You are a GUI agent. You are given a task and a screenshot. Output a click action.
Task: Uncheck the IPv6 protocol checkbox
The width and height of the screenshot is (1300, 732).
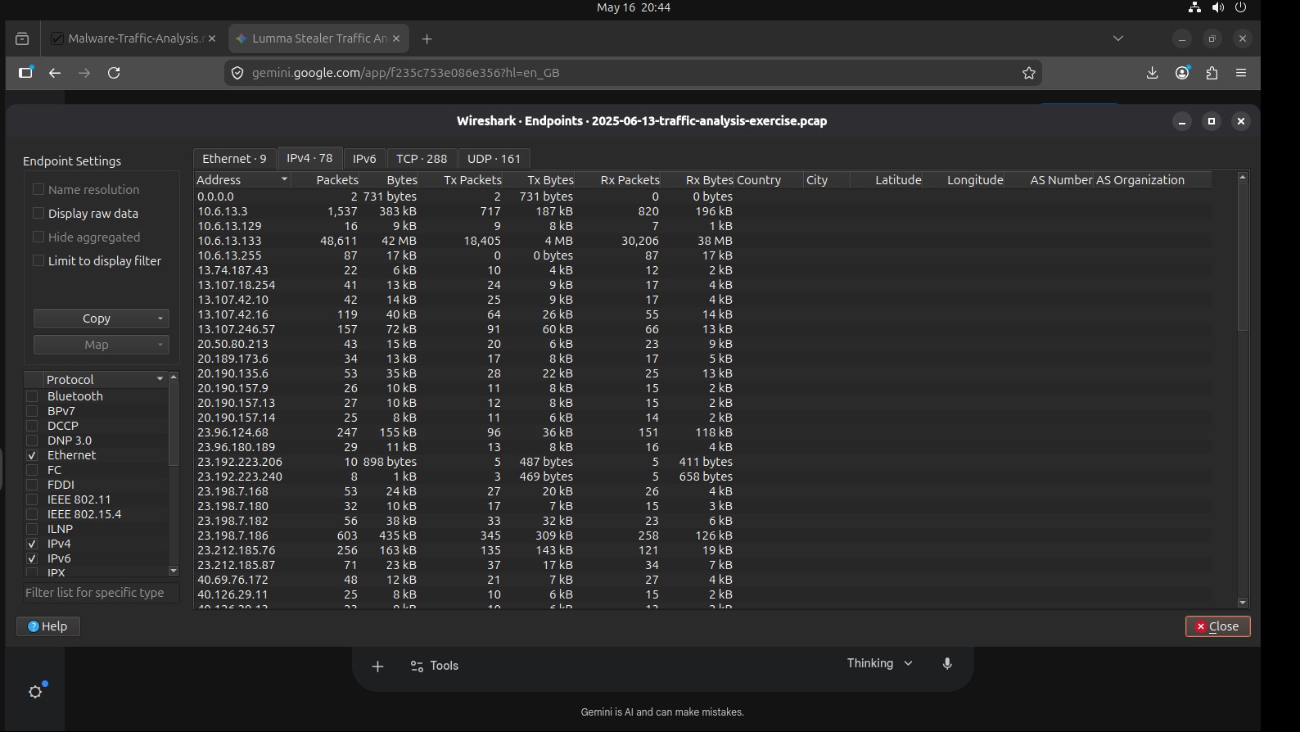tap(33, 558)
